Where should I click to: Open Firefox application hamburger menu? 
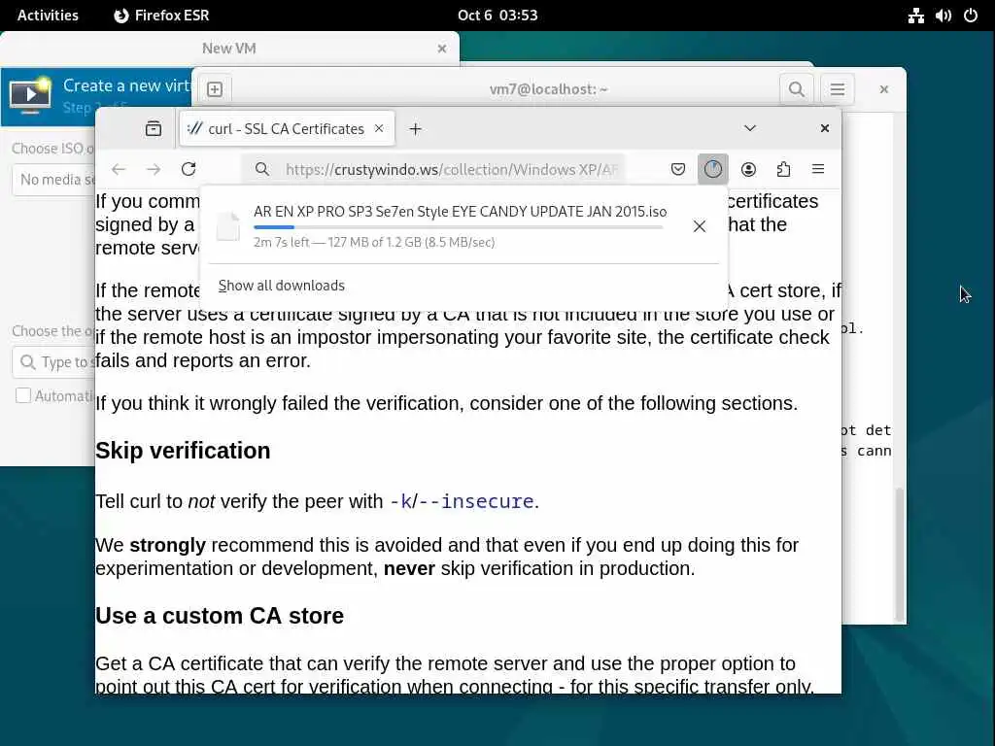pyautogui.click(x=818, y=169)
